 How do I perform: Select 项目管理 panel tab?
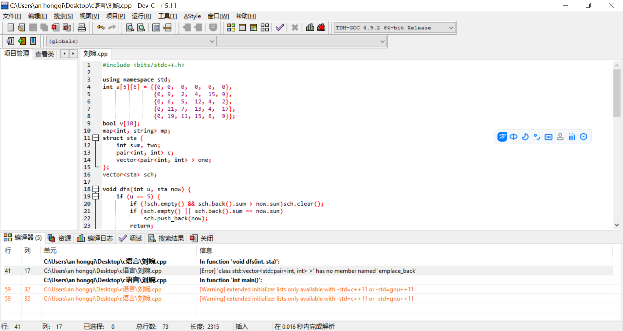(17, 54)
